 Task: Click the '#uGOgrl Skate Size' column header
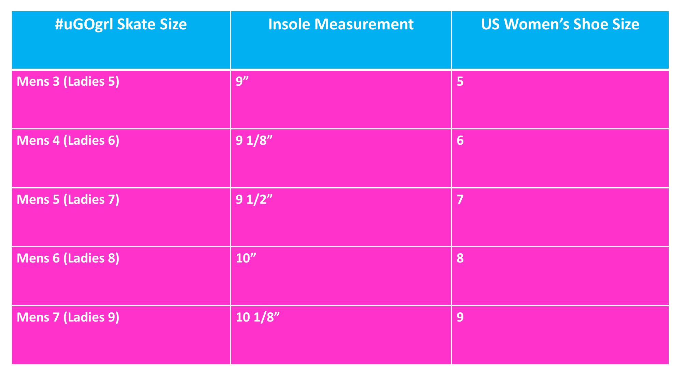tap(121, 25)
